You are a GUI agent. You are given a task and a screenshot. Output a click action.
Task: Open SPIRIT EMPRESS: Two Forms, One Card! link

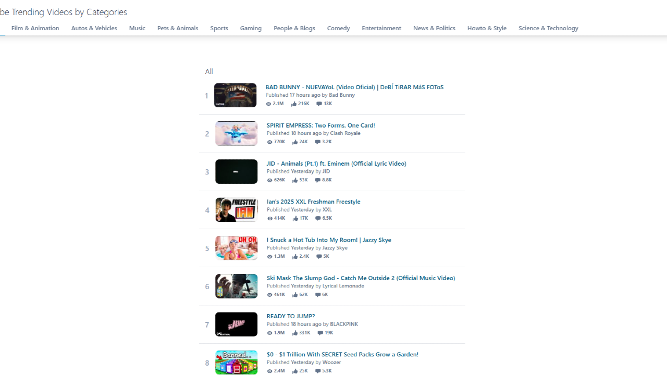click(320, 125)
